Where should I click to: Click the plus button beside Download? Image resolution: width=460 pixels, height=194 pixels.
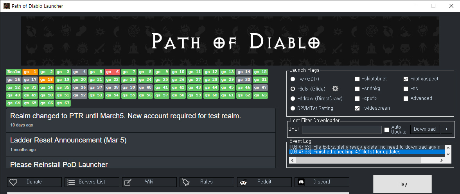447,129
